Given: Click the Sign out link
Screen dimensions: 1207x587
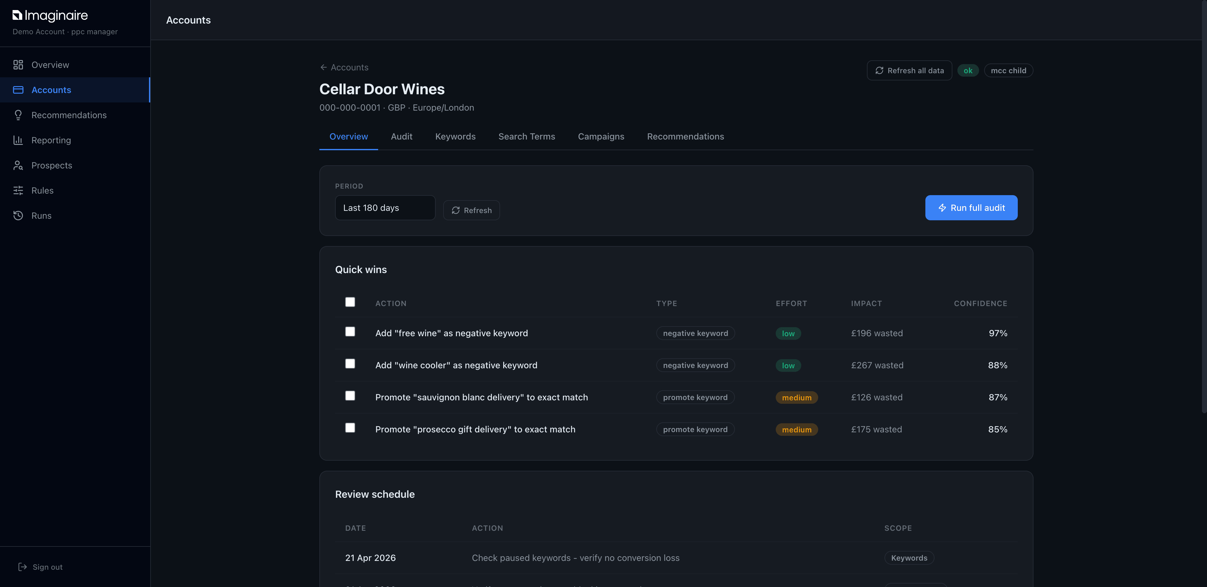Looking at the screenshot, I should 40,567.
